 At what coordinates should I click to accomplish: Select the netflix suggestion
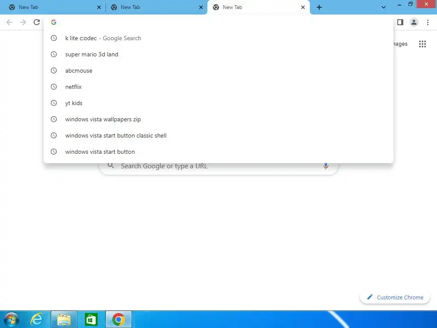point(218,87)
